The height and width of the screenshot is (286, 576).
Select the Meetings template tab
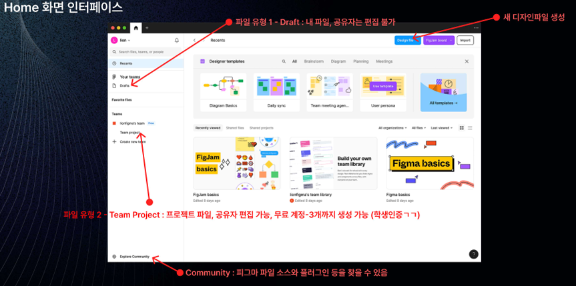tap(384, 61)
